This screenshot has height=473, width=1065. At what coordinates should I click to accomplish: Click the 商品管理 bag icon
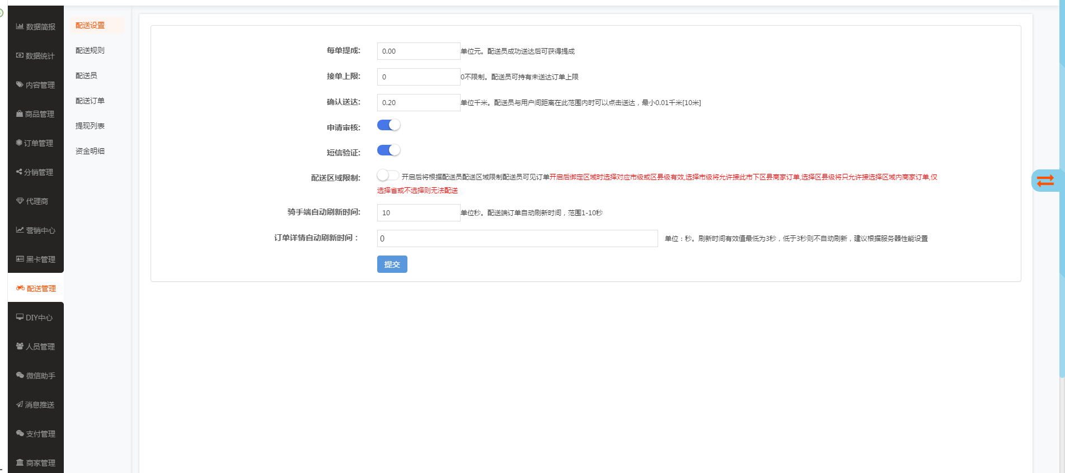point(20,113)
